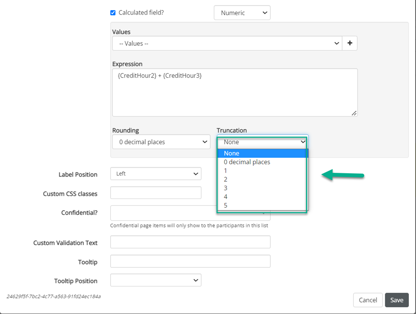Image resolution: width=416 pixels, height=314 pixels.
Task: Click the Save button
Action: [x=396, y=300]
